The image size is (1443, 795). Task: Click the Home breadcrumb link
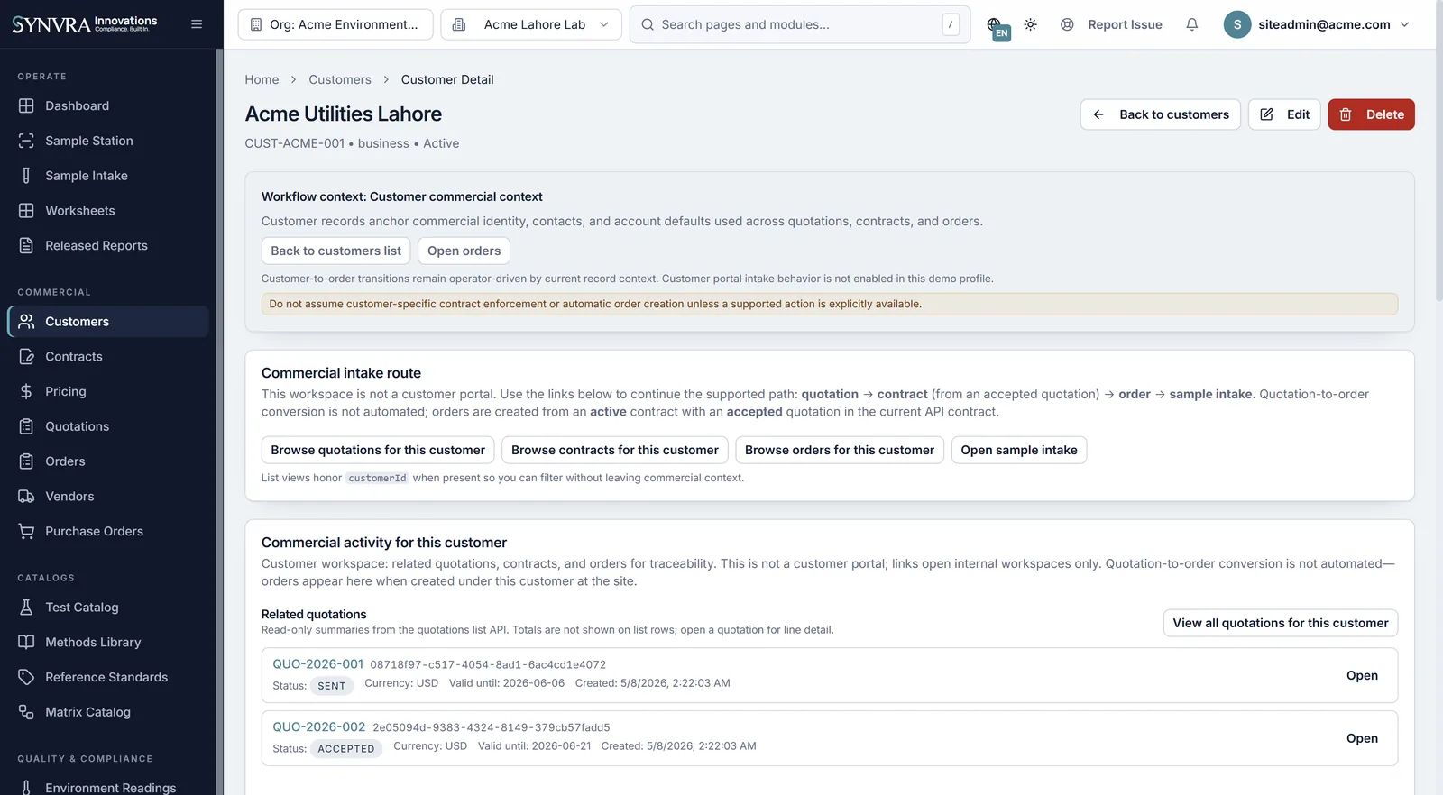pyautogui.click(x=262, y=79)
